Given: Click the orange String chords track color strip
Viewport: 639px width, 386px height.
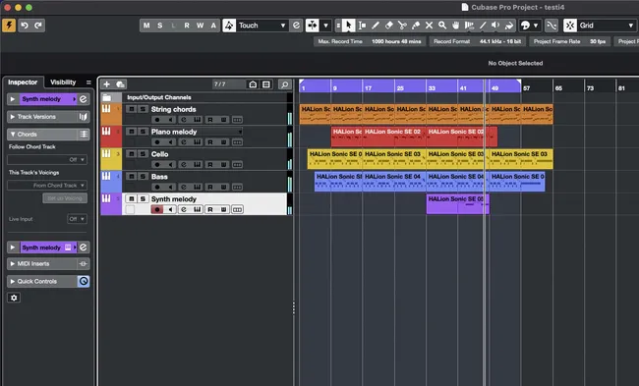Looking at the screenshot, I should point(111,114).
